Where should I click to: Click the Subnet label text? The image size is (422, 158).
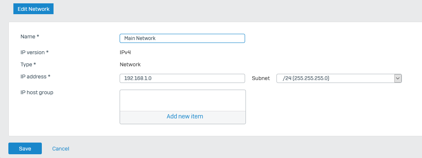coord(261,78)
